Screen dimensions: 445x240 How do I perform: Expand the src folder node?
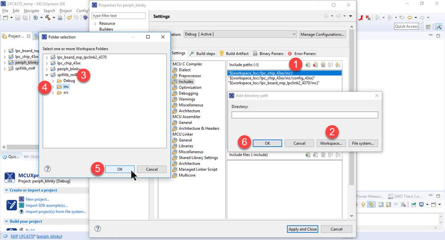point(53,92)
